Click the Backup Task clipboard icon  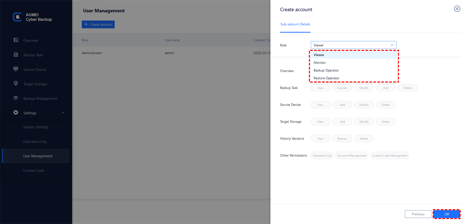16,55
